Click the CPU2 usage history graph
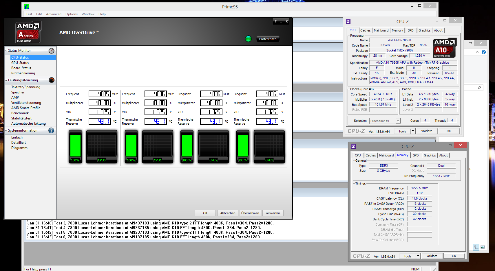495x271 pixels. click(213, 147)
